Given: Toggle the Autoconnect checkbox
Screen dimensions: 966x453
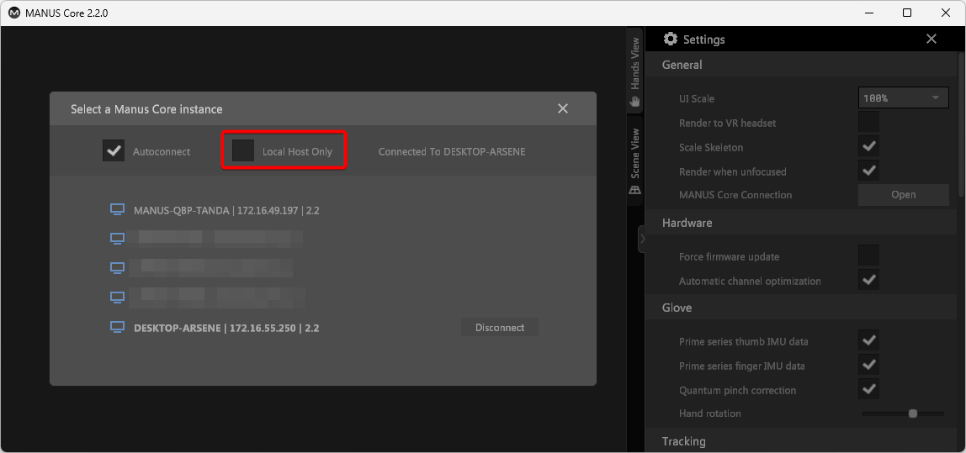Looking at the screenshot, I should pyautogui.click(x=114, y=151).
